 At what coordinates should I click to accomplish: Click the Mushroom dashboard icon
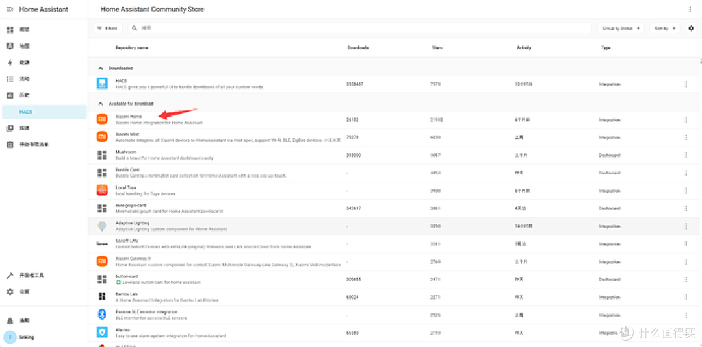102,155
